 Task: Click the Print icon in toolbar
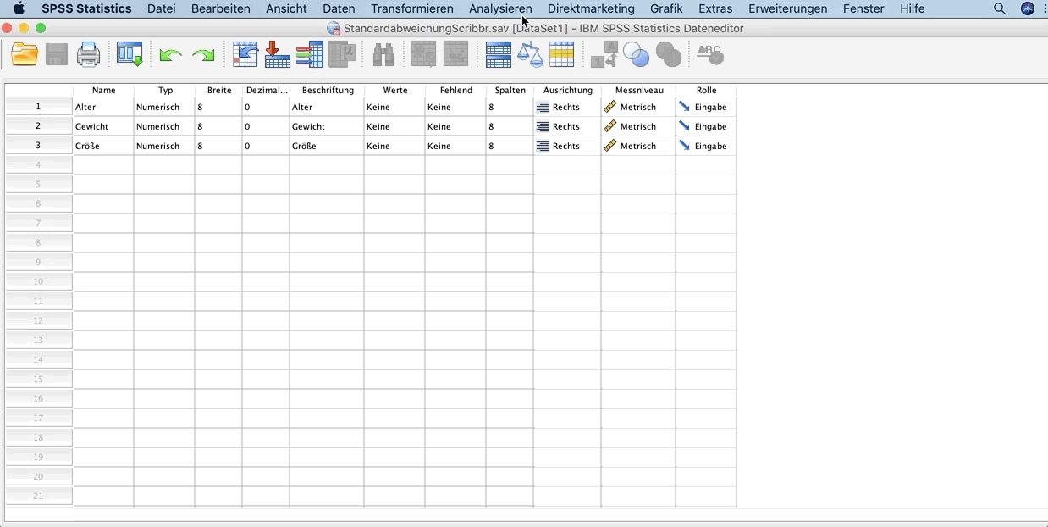(88, 55)
